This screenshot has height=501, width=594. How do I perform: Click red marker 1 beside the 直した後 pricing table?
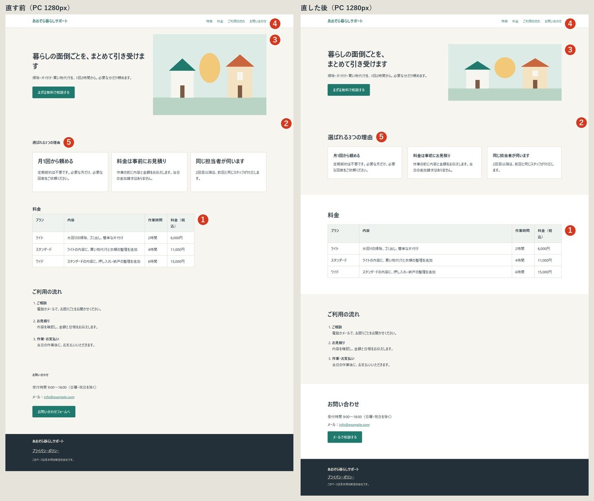click(x=570, y=231)
